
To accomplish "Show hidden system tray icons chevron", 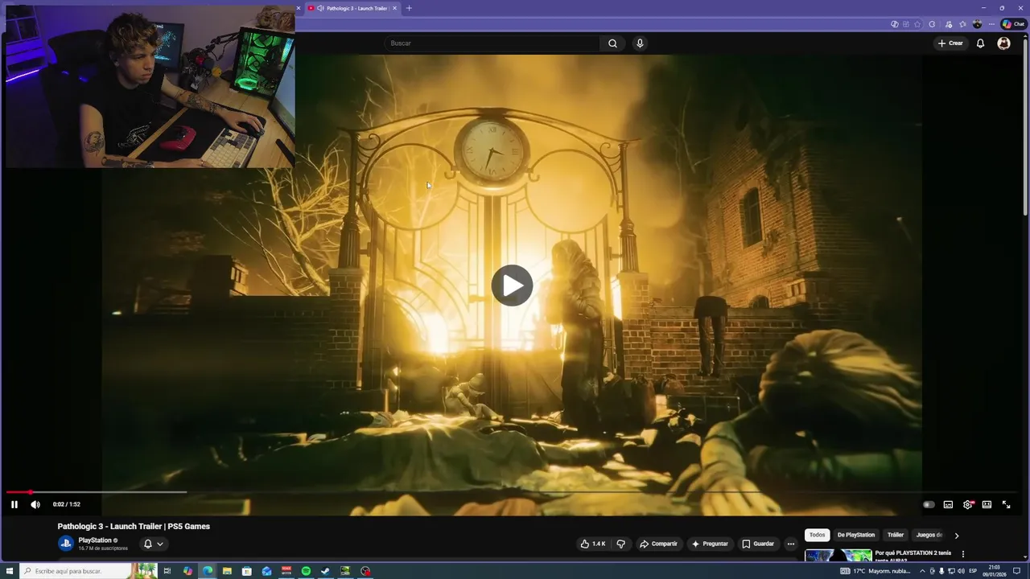I will (x=922, y=571).
